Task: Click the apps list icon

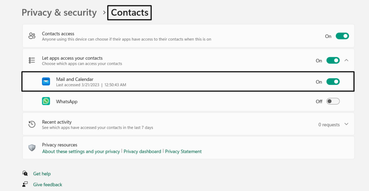Action: (32, 60)
